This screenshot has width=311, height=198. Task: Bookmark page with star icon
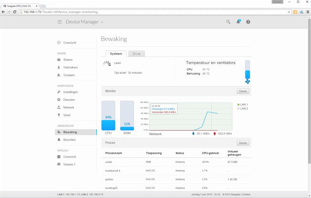[x=289, y=12]
